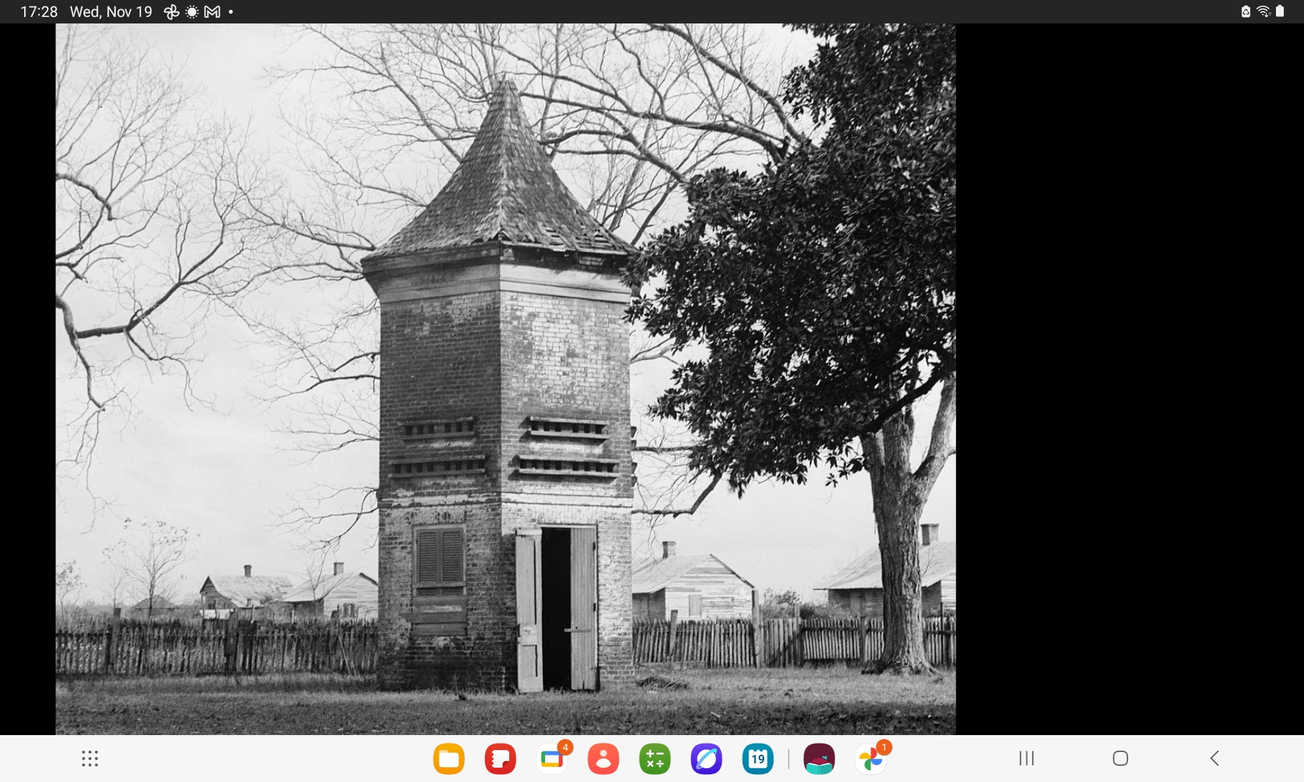
Task: Open the maroon book reading app
Action: (x=819, y=759)
